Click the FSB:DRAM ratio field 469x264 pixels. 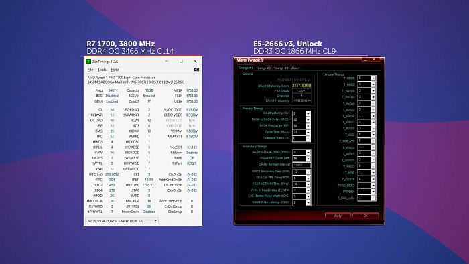pos(301,91)
